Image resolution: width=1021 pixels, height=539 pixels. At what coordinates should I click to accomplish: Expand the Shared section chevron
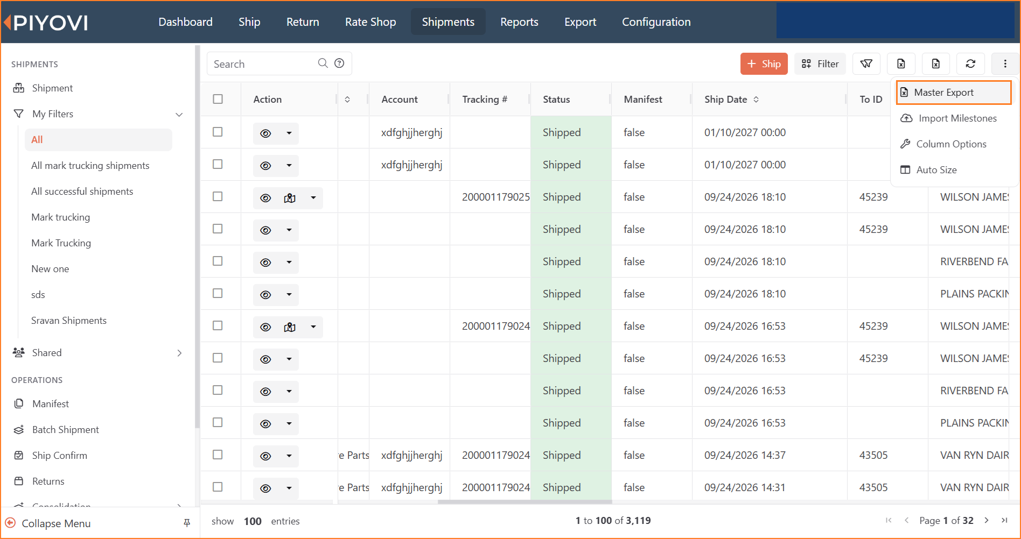pos(179,353)
